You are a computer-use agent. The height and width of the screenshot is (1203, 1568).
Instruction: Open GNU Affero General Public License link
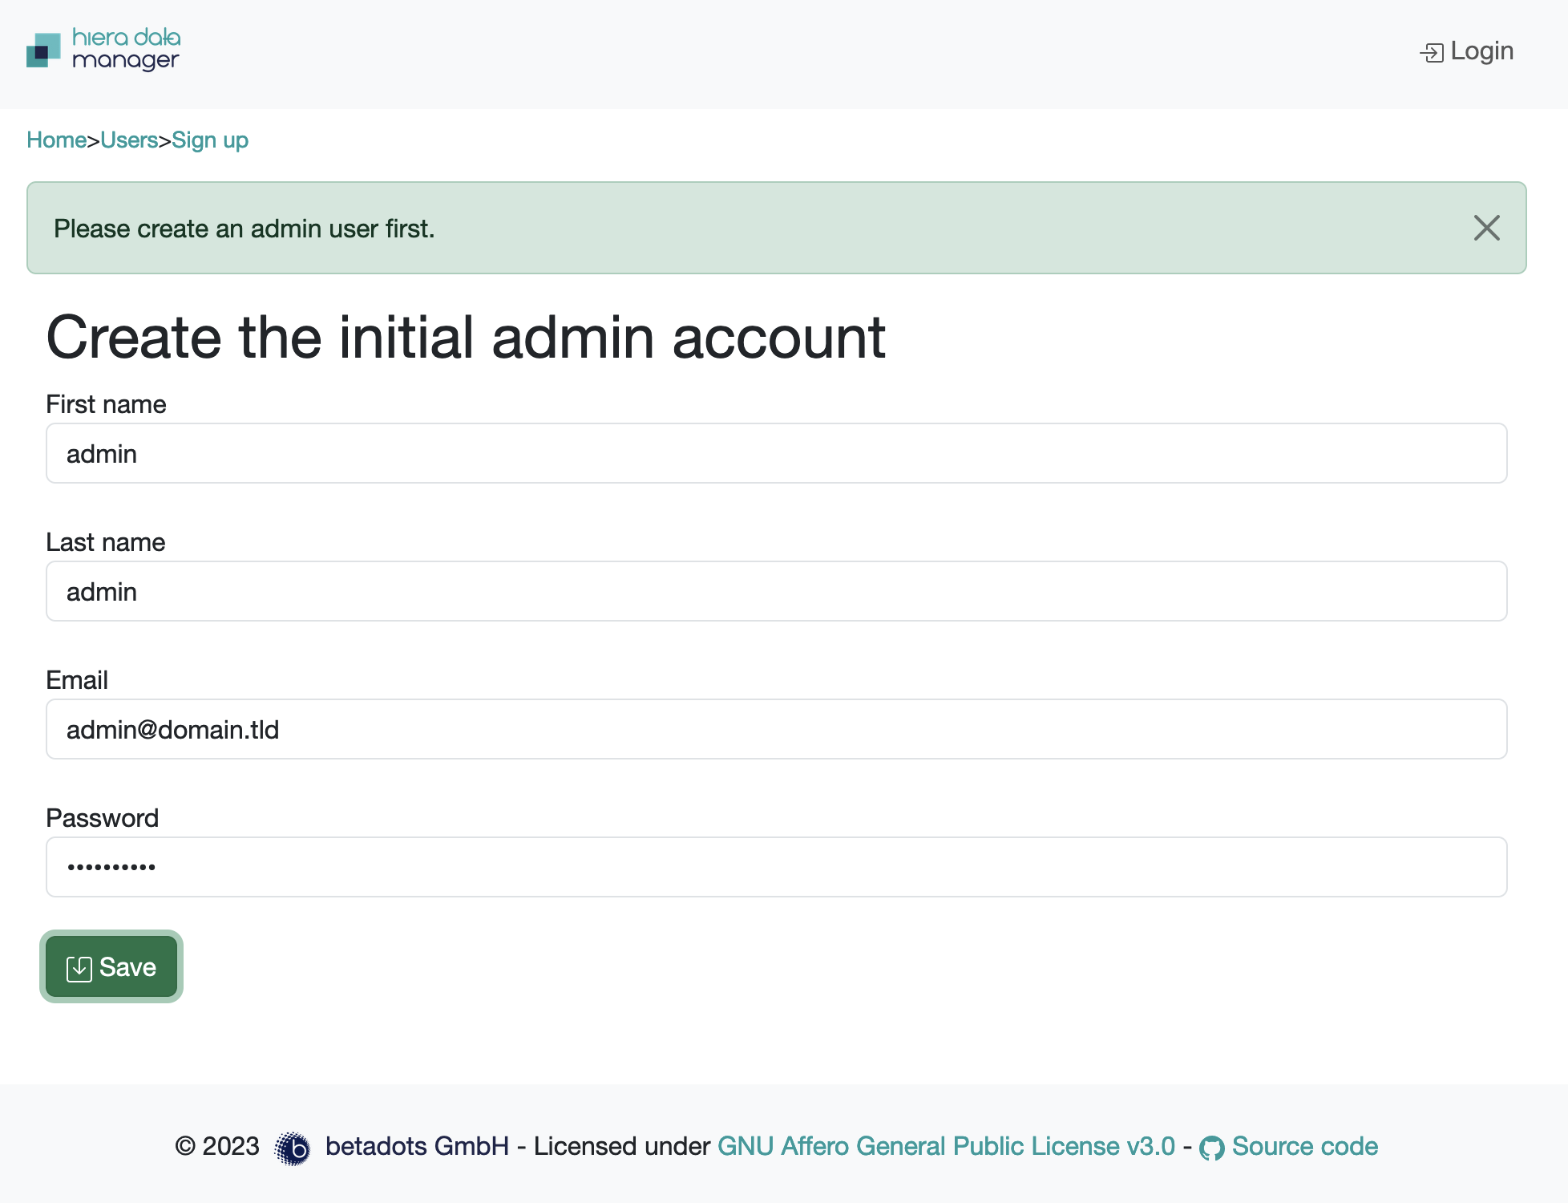[x=946, y=1146]
